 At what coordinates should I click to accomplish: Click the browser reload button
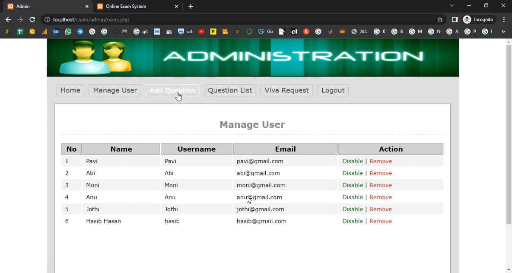(32, 19)
